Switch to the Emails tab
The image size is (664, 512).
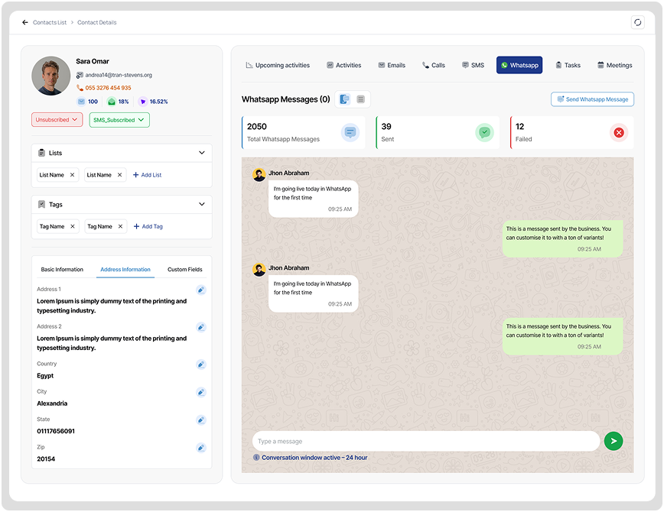pos(392,65)
